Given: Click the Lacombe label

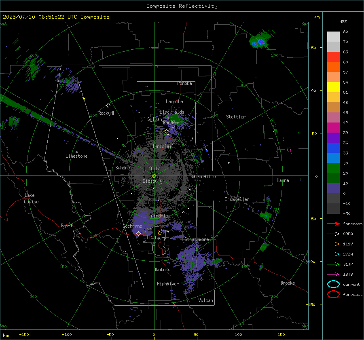Looking at the screenshot, I should 174,101.
